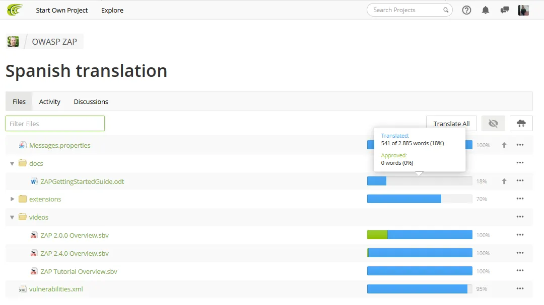Open the OWASP ZAP project breadcrumb
Viewport: 544px width, 305px height.
pyautogui.click(x=54, y=42)
